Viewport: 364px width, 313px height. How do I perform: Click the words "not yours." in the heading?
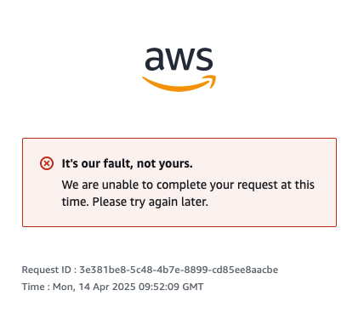165,163
